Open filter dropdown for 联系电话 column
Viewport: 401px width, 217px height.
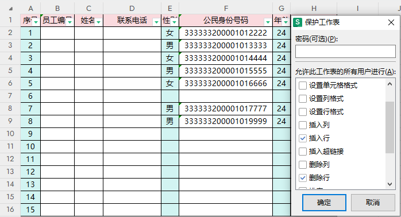pyautogui.click(x=156, y=22)
